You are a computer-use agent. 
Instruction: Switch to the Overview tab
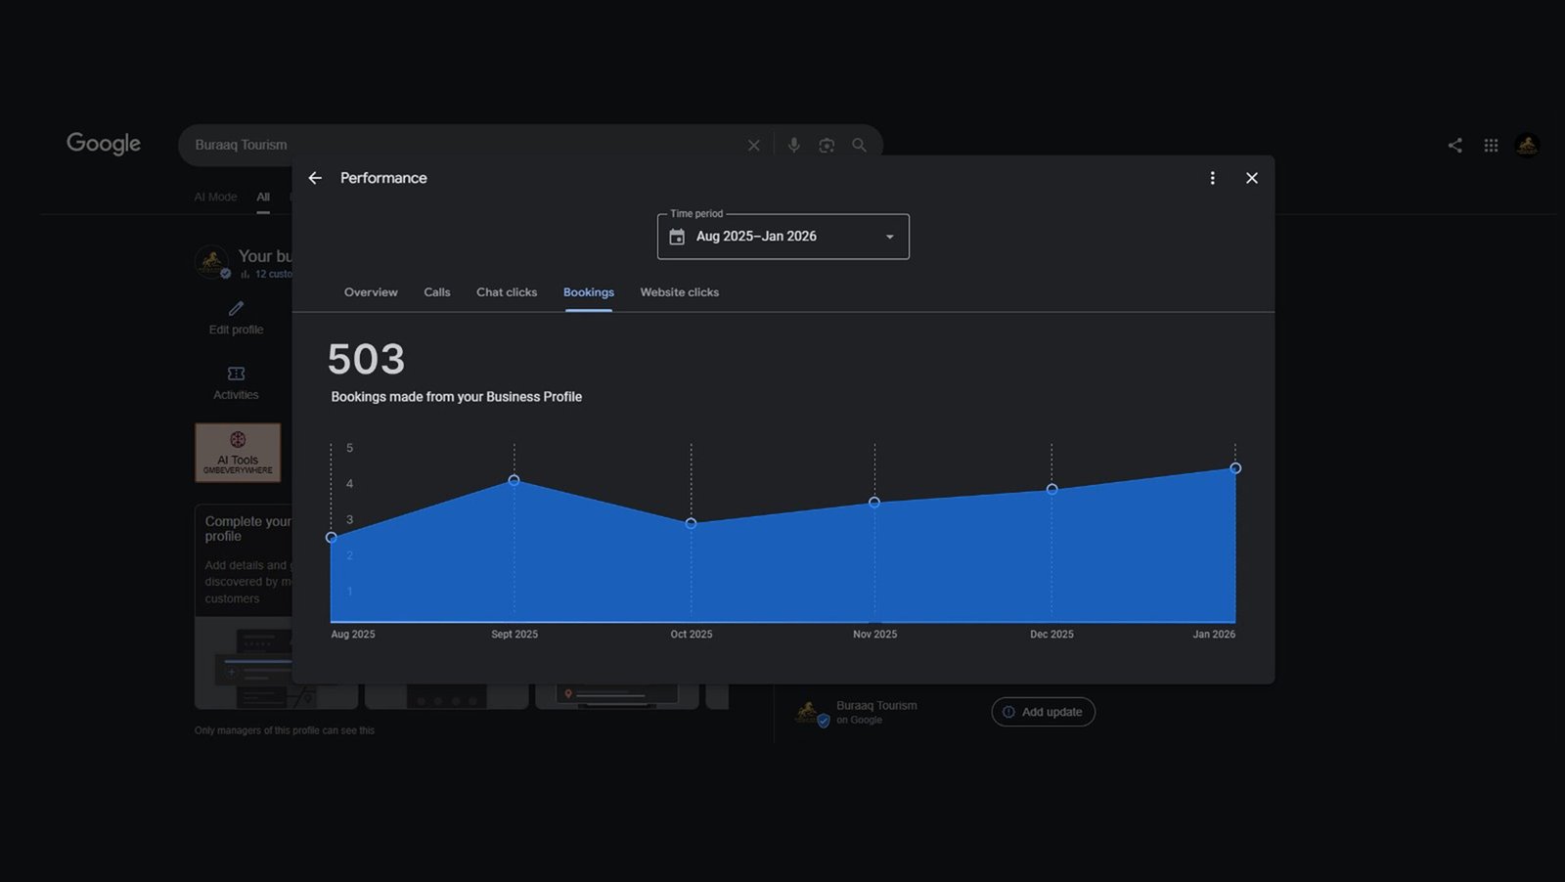tap(371, 292)
